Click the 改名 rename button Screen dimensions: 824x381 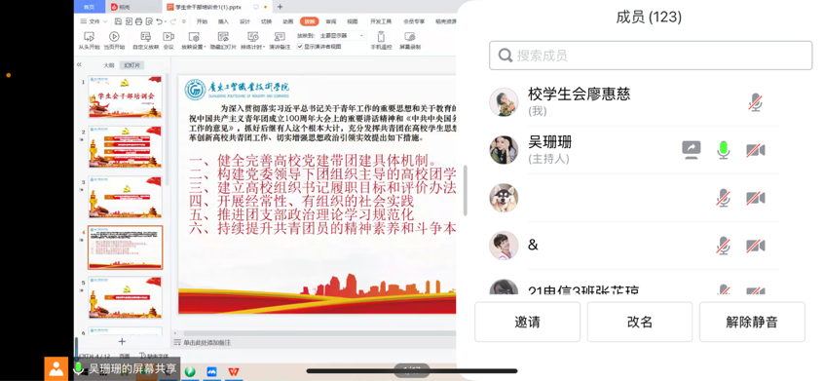click(x=640, y=322)
